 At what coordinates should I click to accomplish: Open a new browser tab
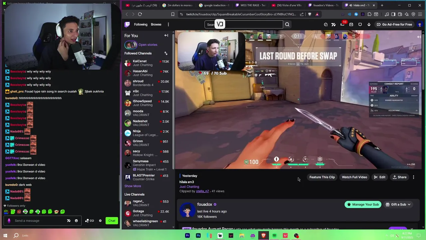click(382, 5)
